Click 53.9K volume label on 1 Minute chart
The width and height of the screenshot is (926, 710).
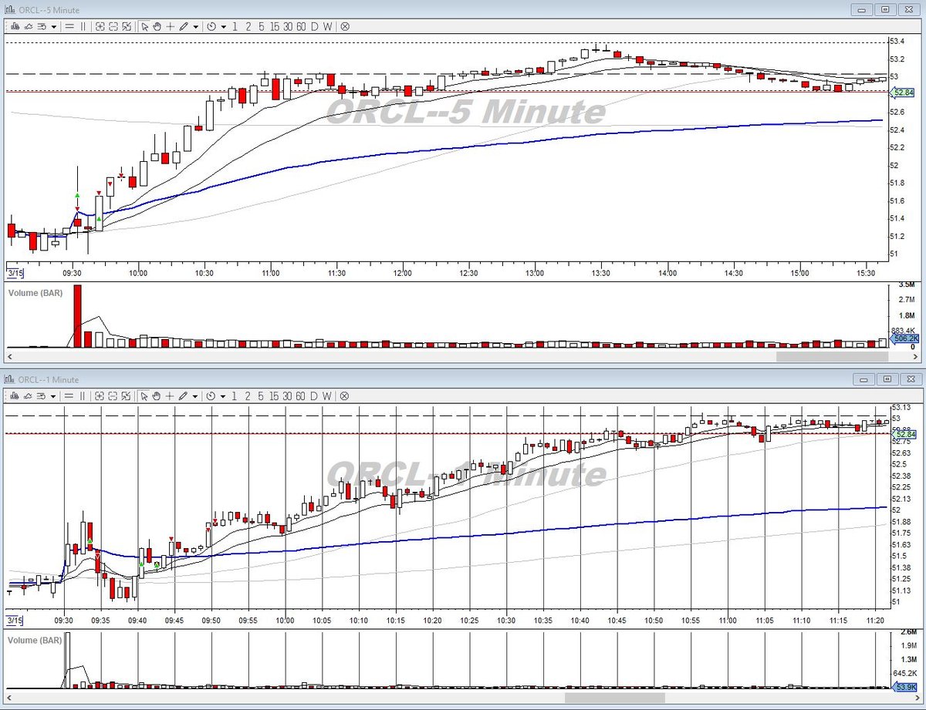click(x=904, y=687)
